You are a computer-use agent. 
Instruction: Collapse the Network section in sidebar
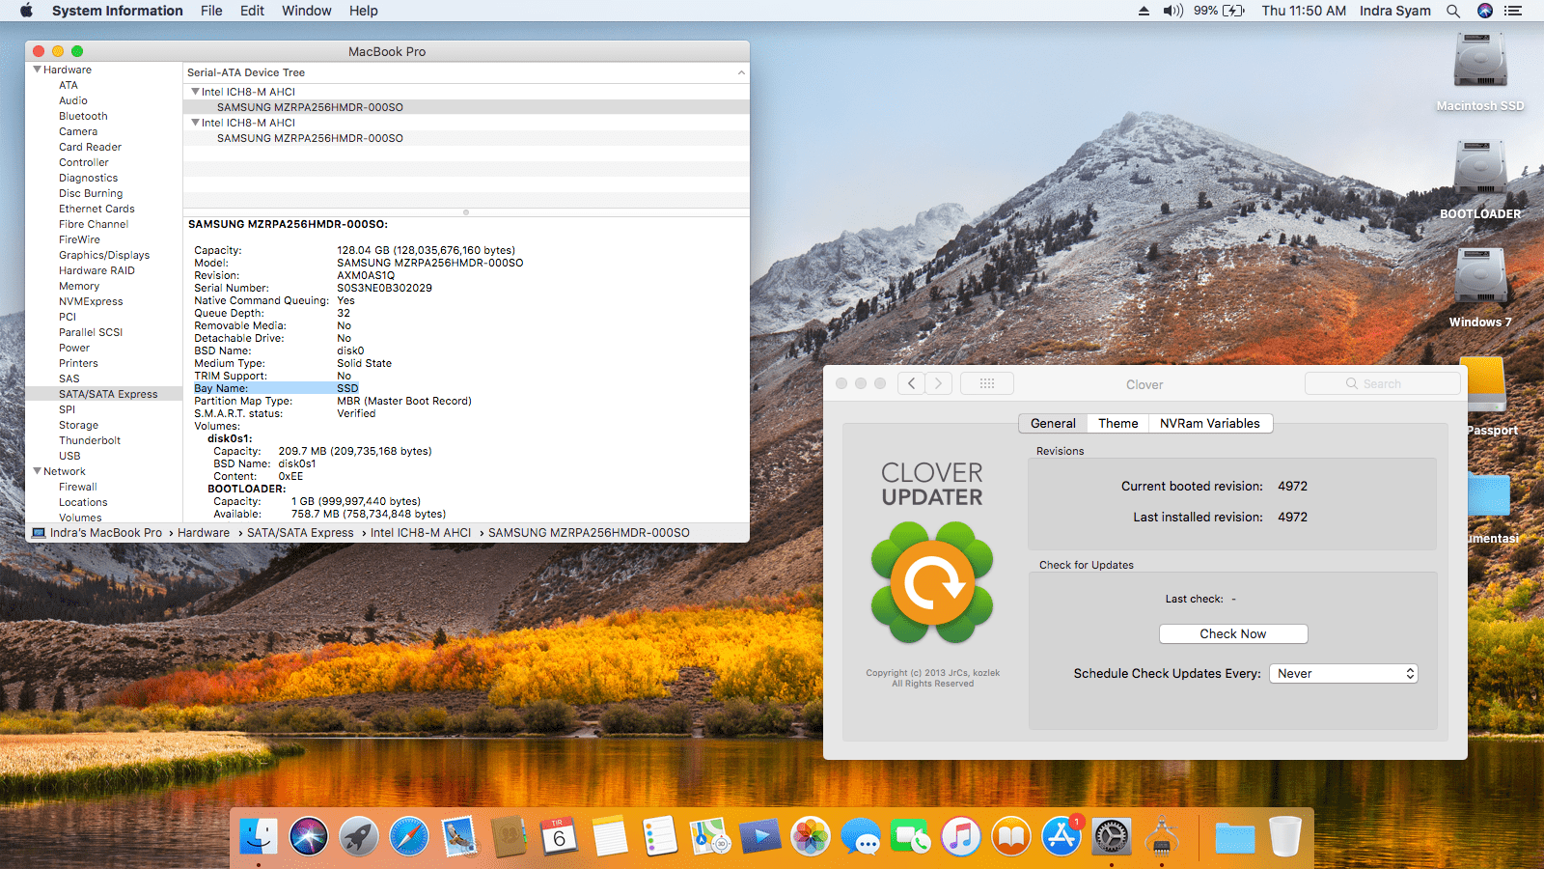click(x=37, y=471)
